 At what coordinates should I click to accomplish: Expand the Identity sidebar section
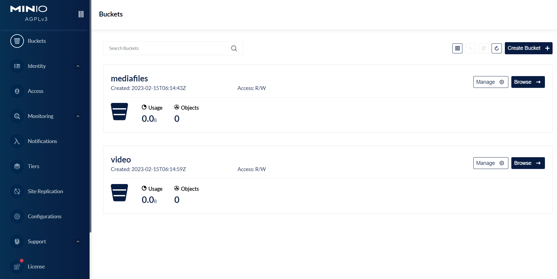pyautogui.click(x=78, y=66)
